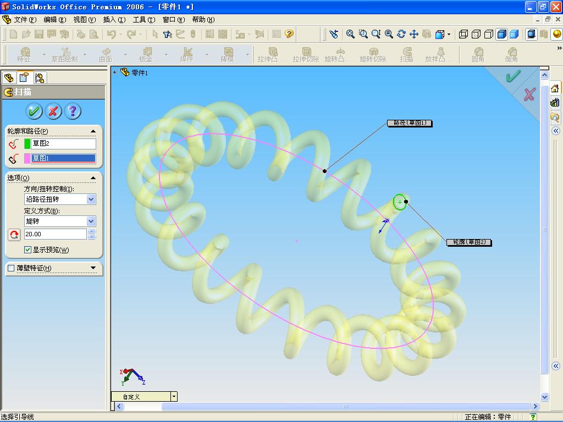Click green checkmark in viewport corner
The width and height of the screenshot is (563, 422).
(x=513, y=76)
